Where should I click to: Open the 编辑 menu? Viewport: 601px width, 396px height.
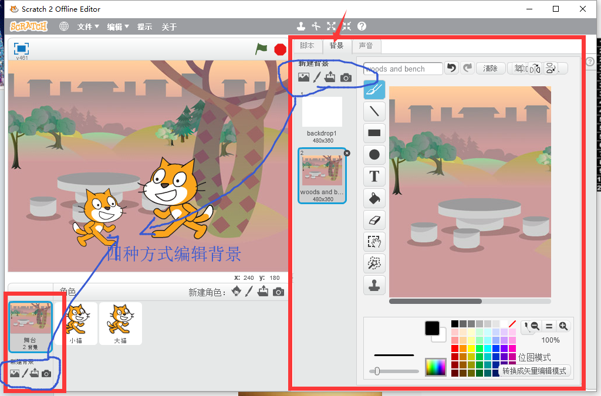click(117, 27)
